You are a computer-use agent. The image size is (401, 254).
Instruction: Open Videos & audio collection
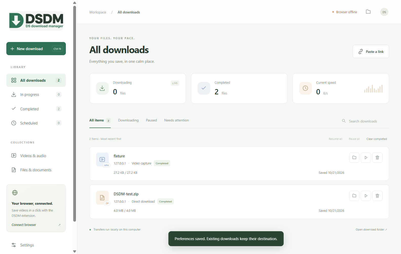[x=36, y=156]
